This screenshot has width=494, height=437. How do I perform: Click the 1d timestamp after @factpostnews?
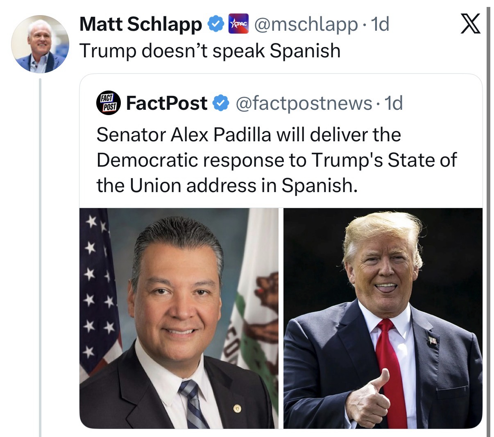394,103
